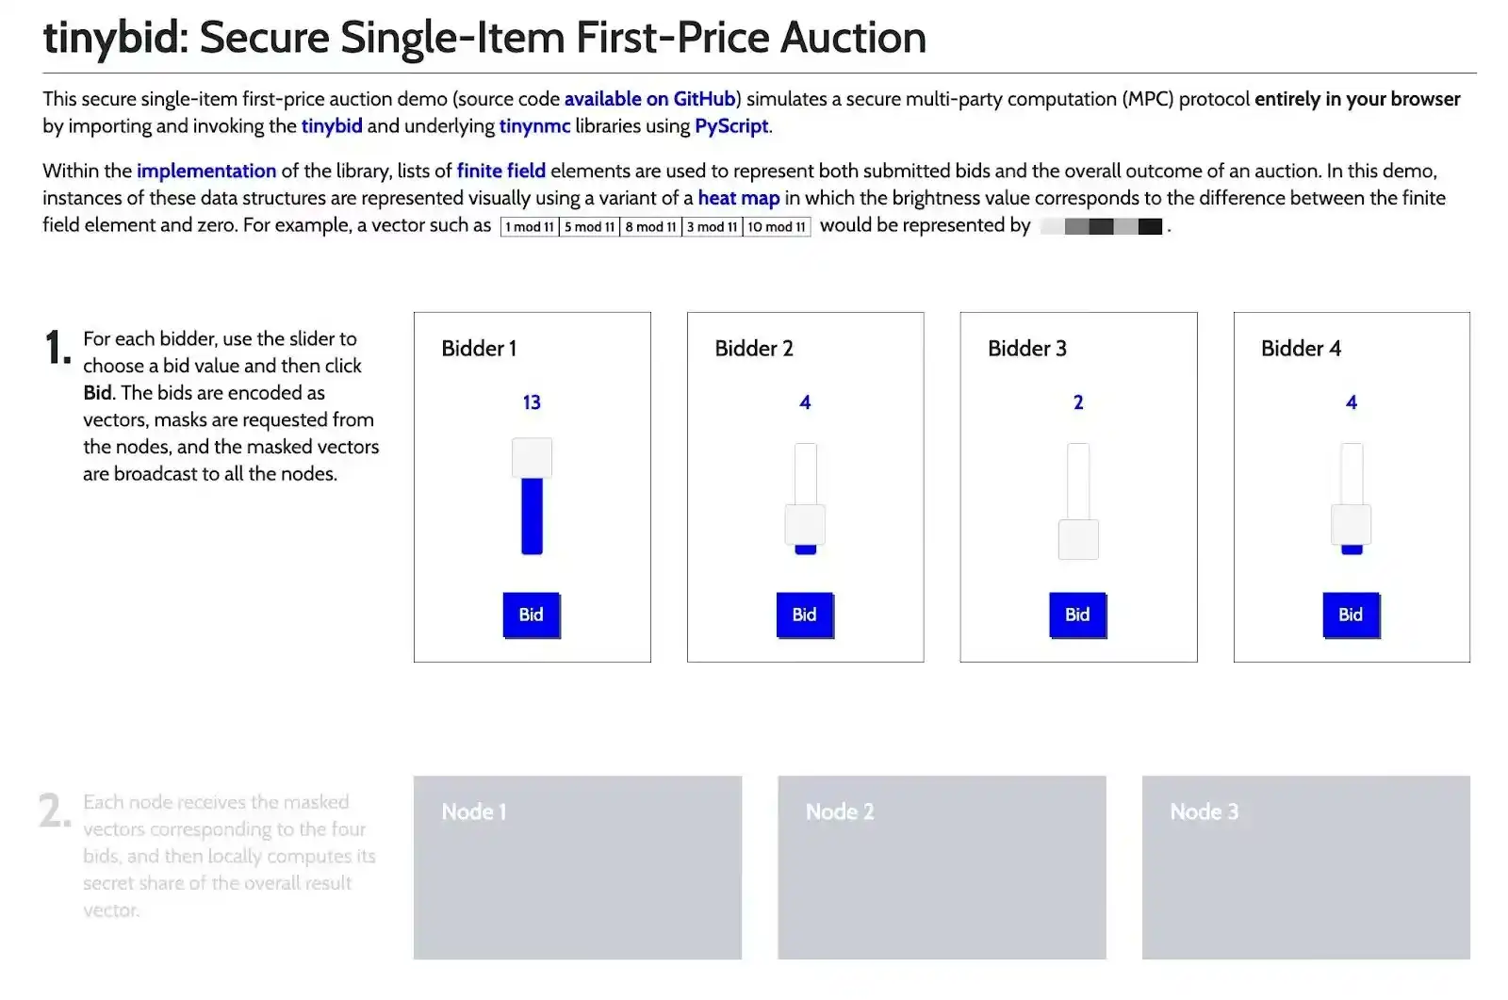
Task: Click the 'finite field' link
Action: pyautogui.click(x=500, y=171)
